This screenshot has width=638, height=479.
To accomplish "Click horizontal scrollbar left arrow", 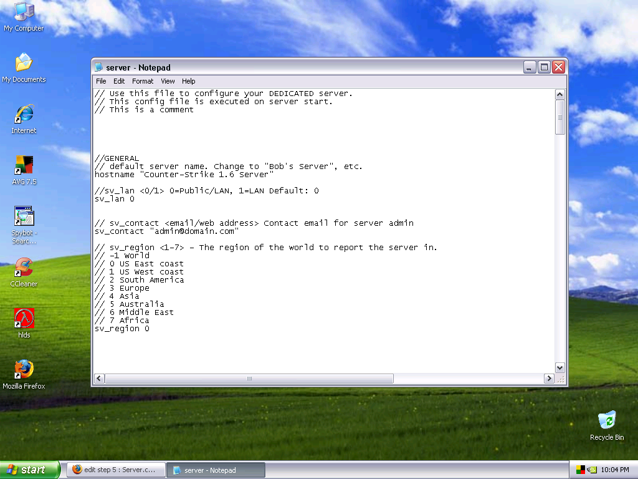I will click(x=99, y=379).
